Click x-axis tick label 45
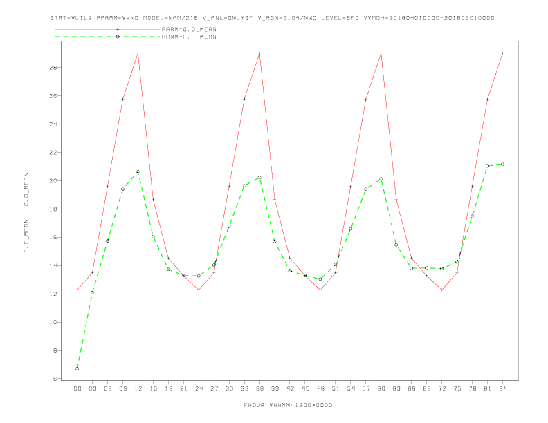The width and height of the screenshot is (548, 423). pyautogui.click(x=305, y=388)
